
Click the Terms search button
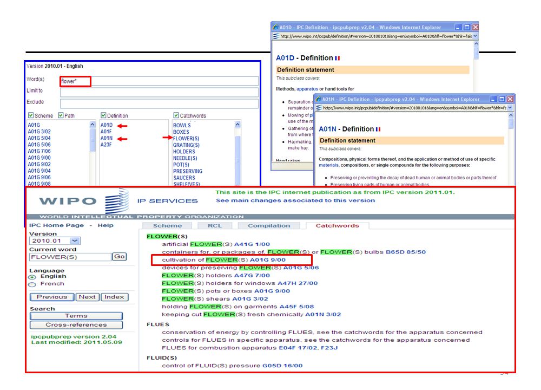coord(76,316)
